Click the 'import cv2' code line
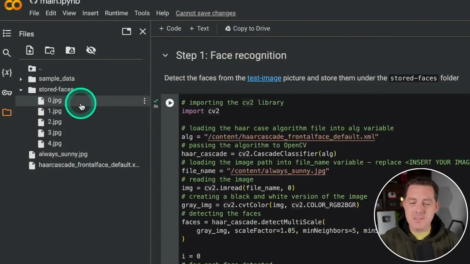Screen dimensions: 470x264 click(x=200, y=111)
